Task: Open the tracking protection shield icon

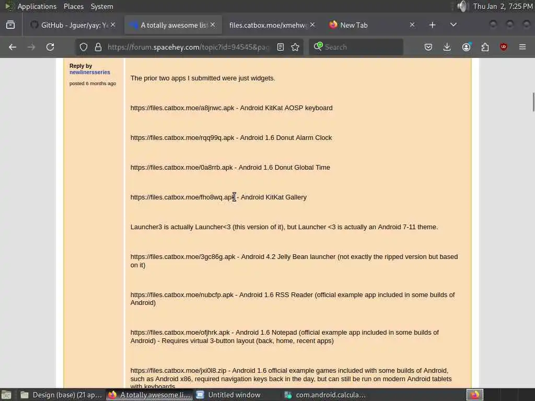Action: (x=84, y=47)
